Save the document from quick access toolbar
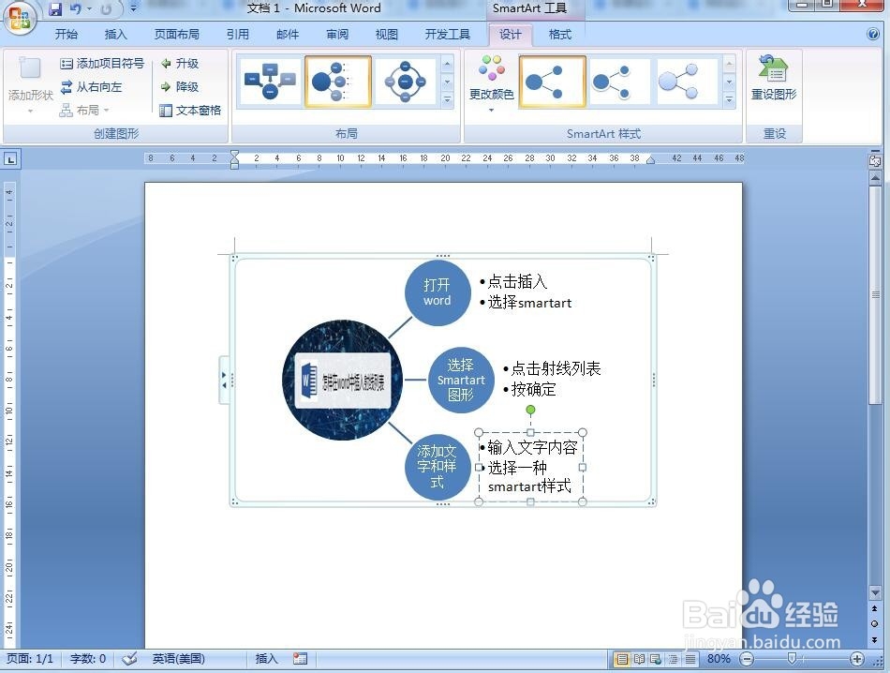The height and width of the screenshot is (673, 890). (55, 8)
